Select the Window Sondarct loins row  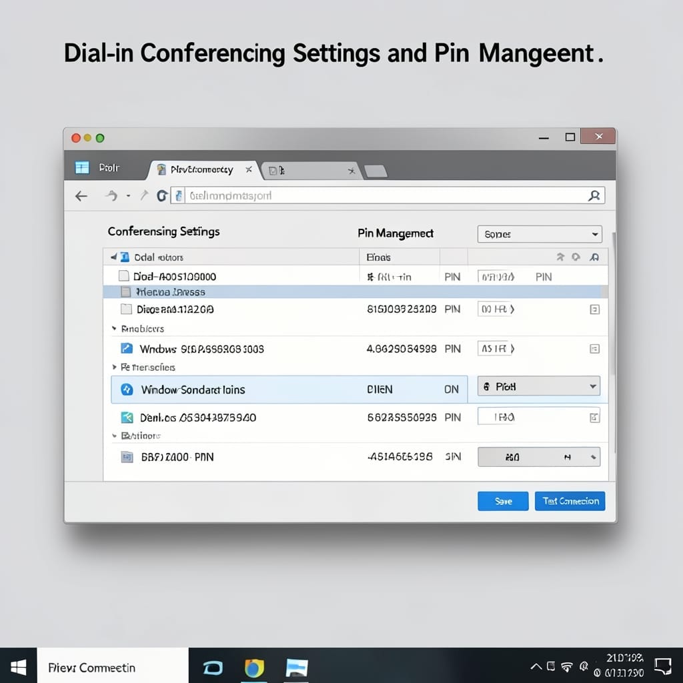(289, 390)
